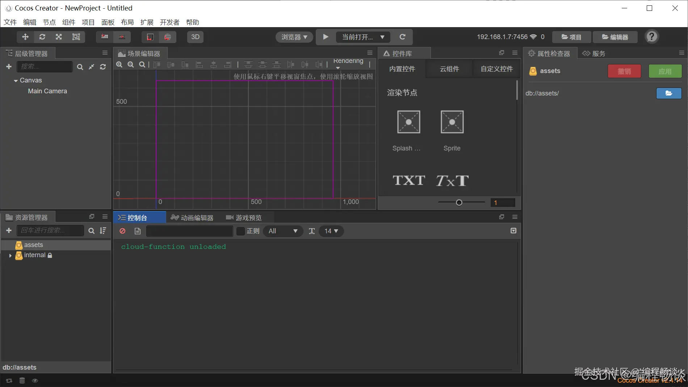Click the 应用 apply button
688x387 pixels.
665,71
